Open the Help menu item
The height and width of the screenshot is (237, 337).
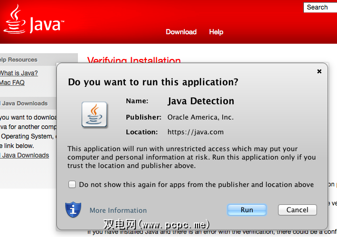[x=216, y=32]
